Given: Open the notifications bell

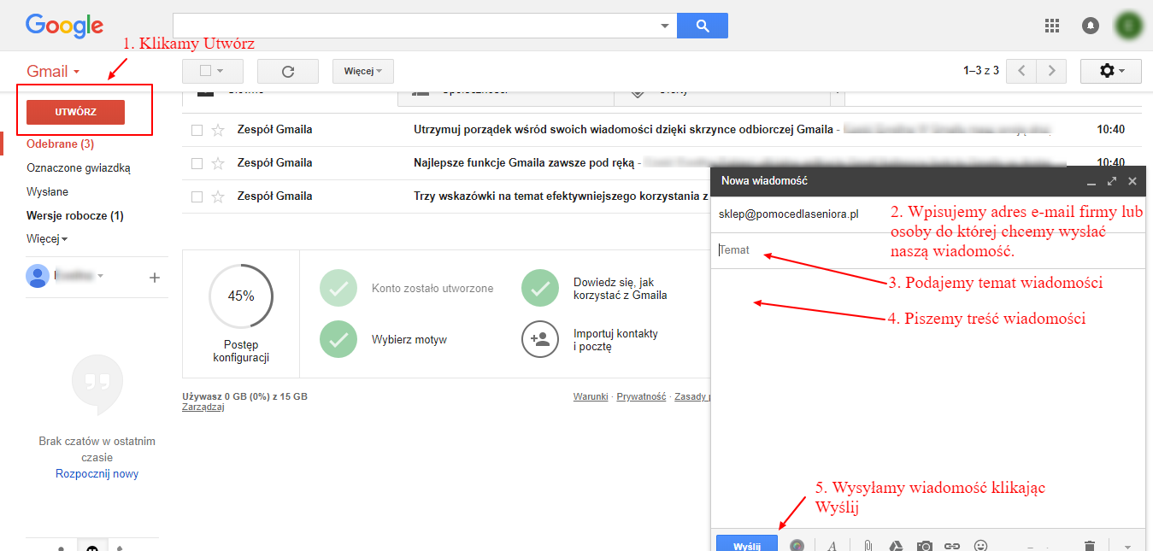Looking at the screenshot, I should tap(1091, 26).
